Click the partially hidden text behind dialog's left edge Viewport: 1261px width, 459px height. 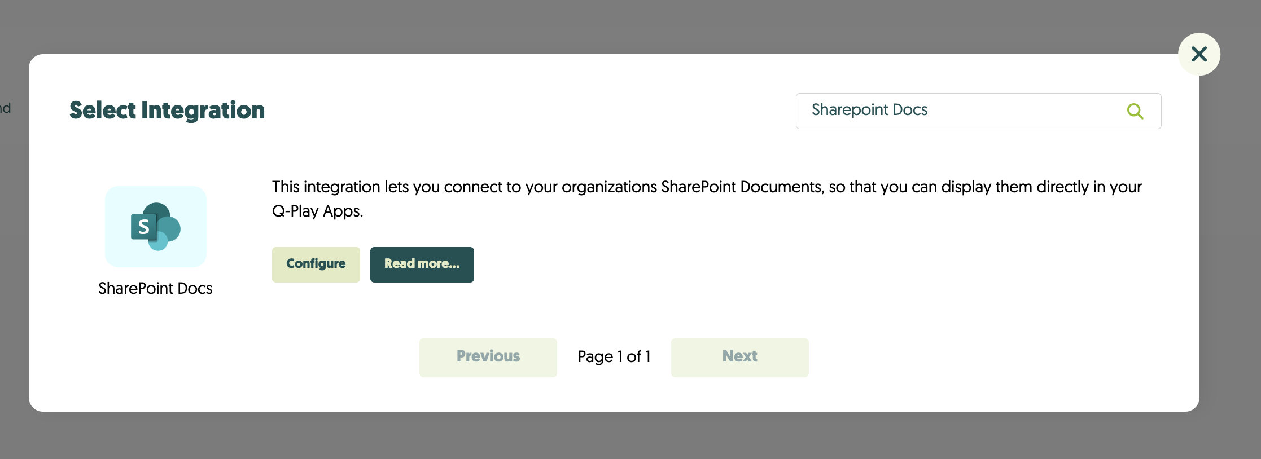6,108
